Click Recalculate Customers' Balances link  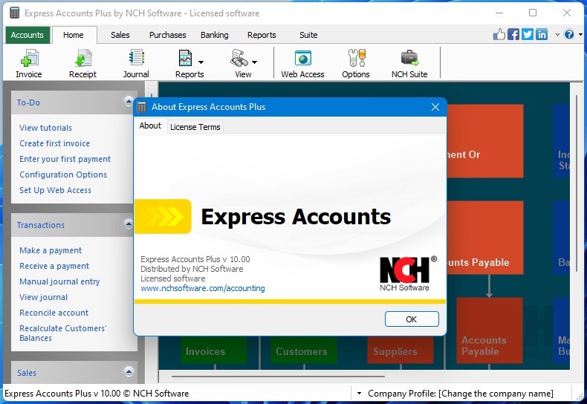[x=63, y=333]
